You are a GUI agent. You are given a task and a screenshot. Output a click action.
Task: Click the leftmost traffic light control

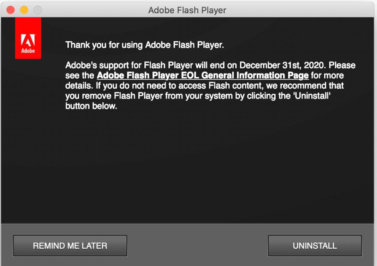[x=10, y=10]
